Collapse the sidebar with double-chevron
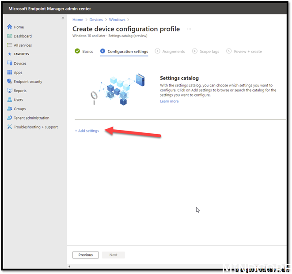 [x=63, y=18]
